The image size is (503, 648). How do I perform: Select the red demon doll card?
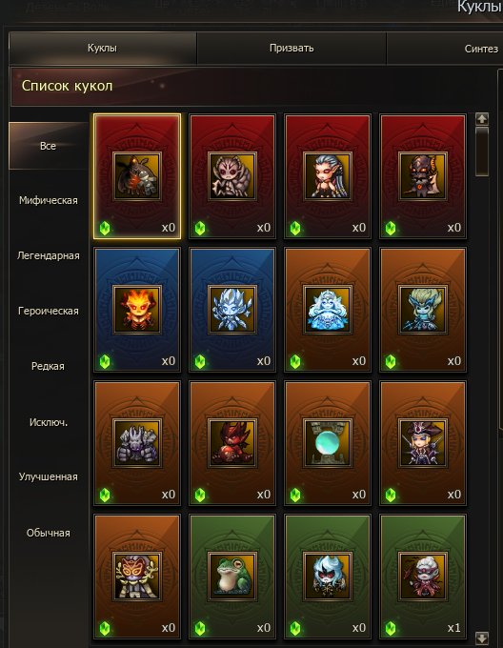[x=232, y=442]
